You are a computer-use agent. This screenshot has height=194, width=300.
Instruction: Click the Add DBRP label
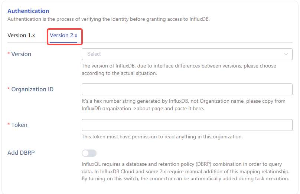[x=21, y=152]
